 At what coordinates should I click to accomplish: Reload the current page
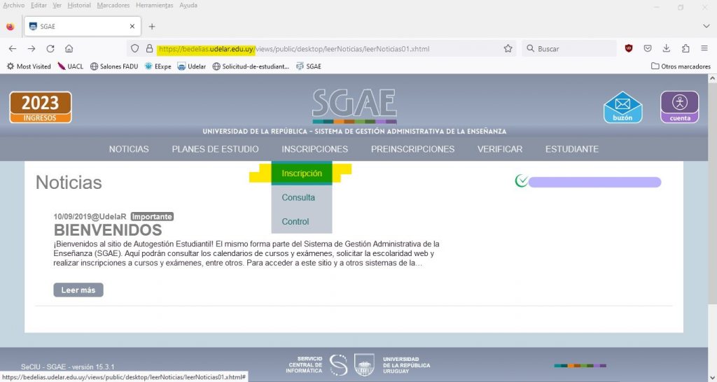click(x=50, y=48)
